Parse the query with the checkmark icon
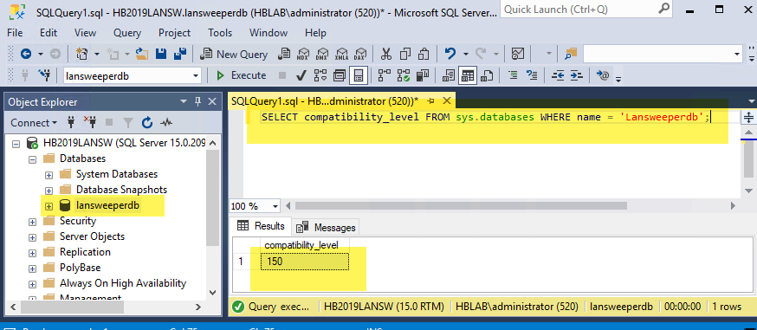Image resolution: width=757 pixels, height=330 pixels. 301,75
